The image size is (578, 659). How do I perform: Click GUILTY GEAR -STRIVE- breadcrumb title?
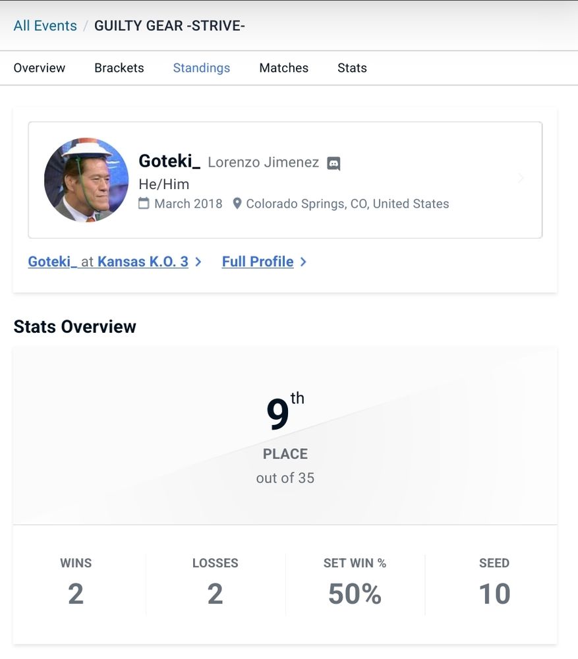169,26
